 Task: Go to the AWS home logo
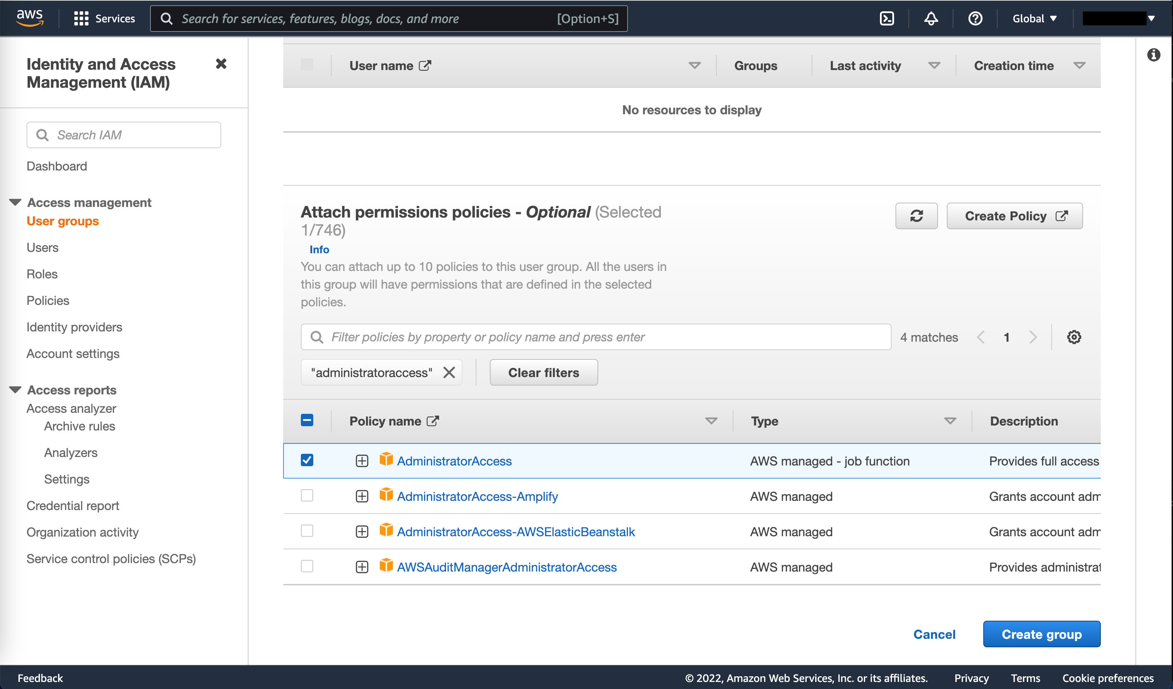coord(30,19)
